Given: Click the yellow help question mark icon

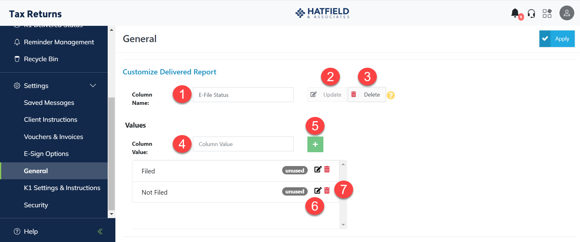Looking at the screenshot, I should pos(391,95).
